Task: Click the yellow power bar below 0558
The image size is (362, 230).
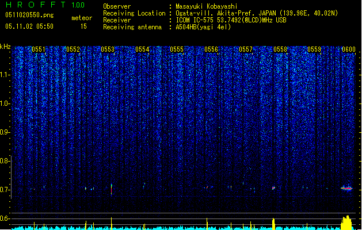Action: [x=273, y=224]
